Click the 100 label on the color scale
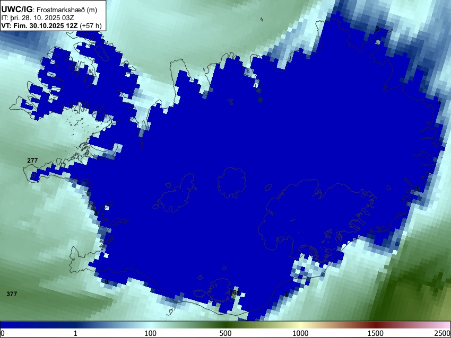The height and width of the screenshot is (338, 451). [x=151, y=333]
